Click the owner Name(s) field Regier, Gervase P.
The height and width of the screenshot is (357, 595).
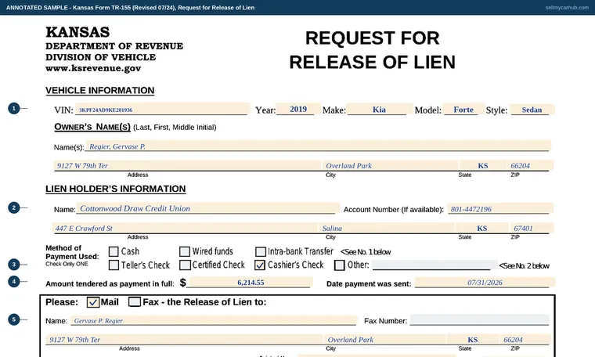[x=318, y=146]
